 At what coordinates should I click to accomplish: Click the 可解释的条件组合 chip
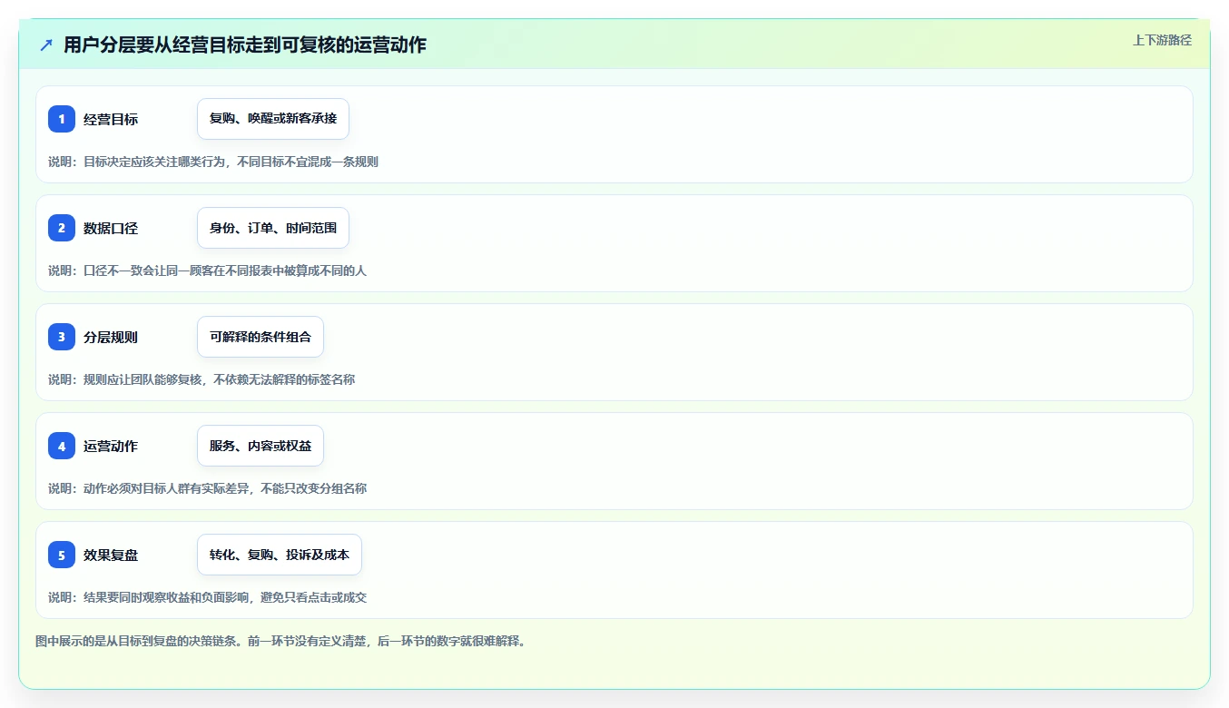click(261, 337)
